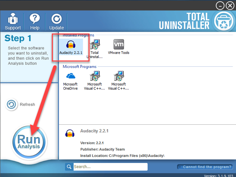
Task: Open the Support toolbar item
Action: 13,22
